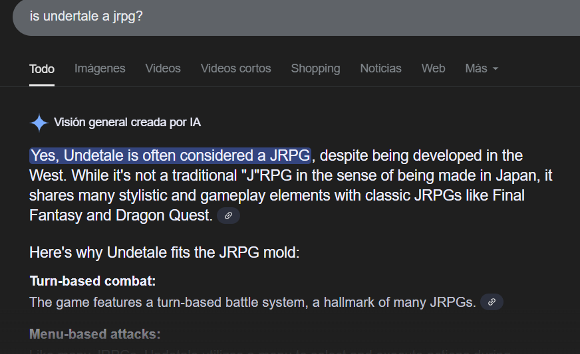Go to the Noticias tab
Image resolution: width=580 pixels, height=354 pixels.
[x=380, y=68]
